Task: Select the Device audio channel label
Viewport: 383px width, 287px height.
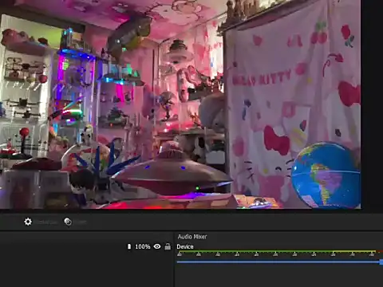Action: click(185, 246)
